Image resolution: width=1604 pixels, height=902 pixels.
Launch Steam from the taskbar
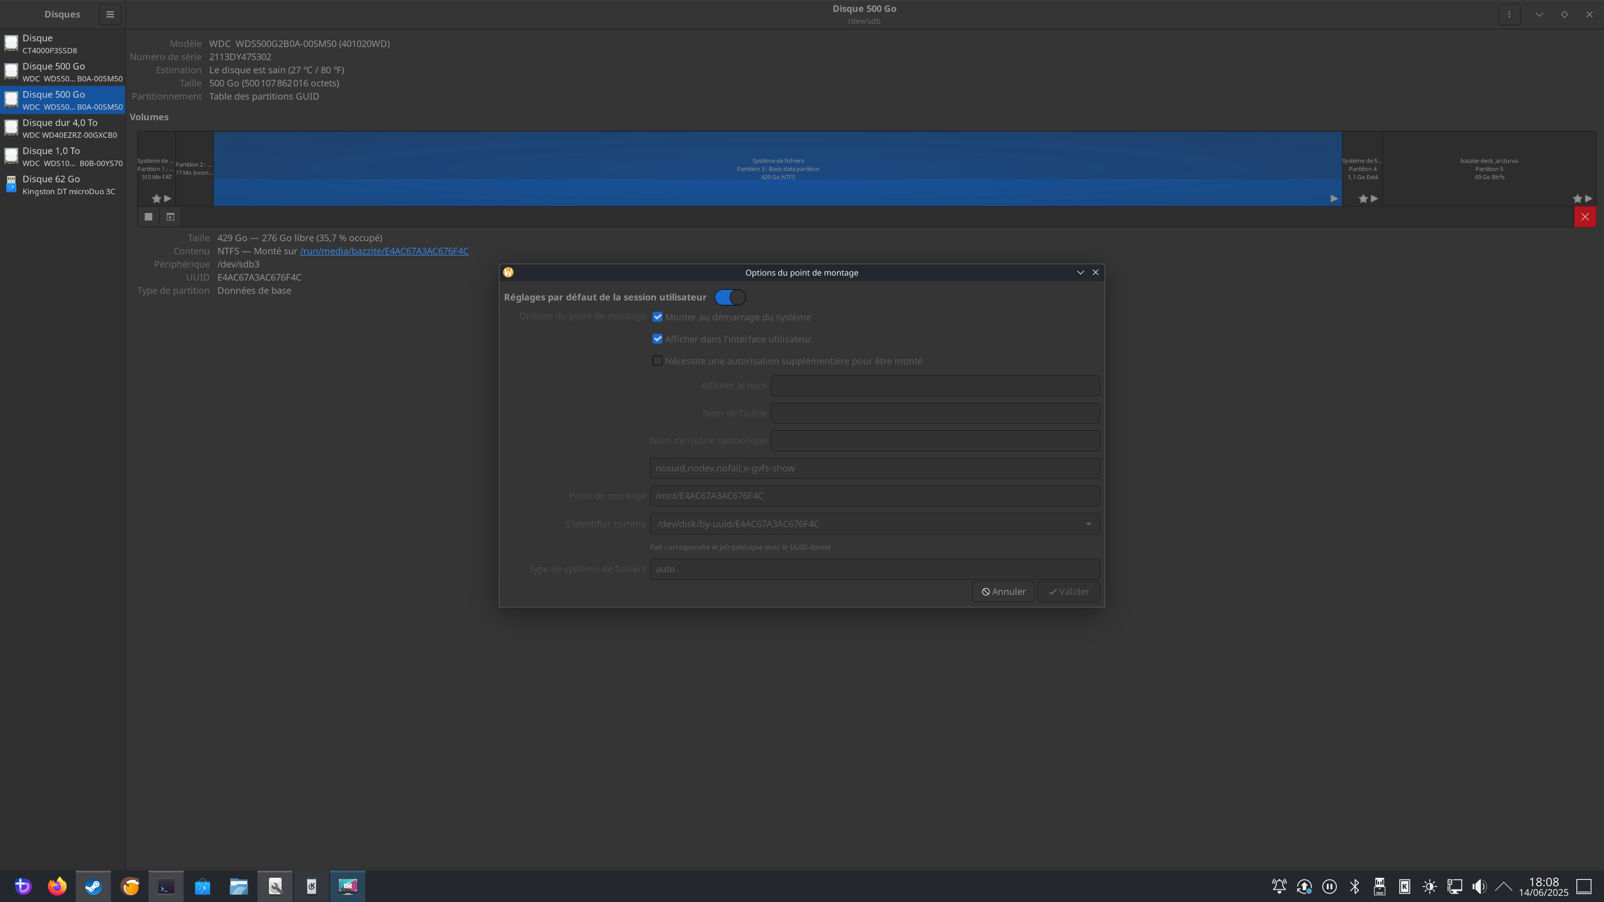pyautogui.click(x=94, y=886)
